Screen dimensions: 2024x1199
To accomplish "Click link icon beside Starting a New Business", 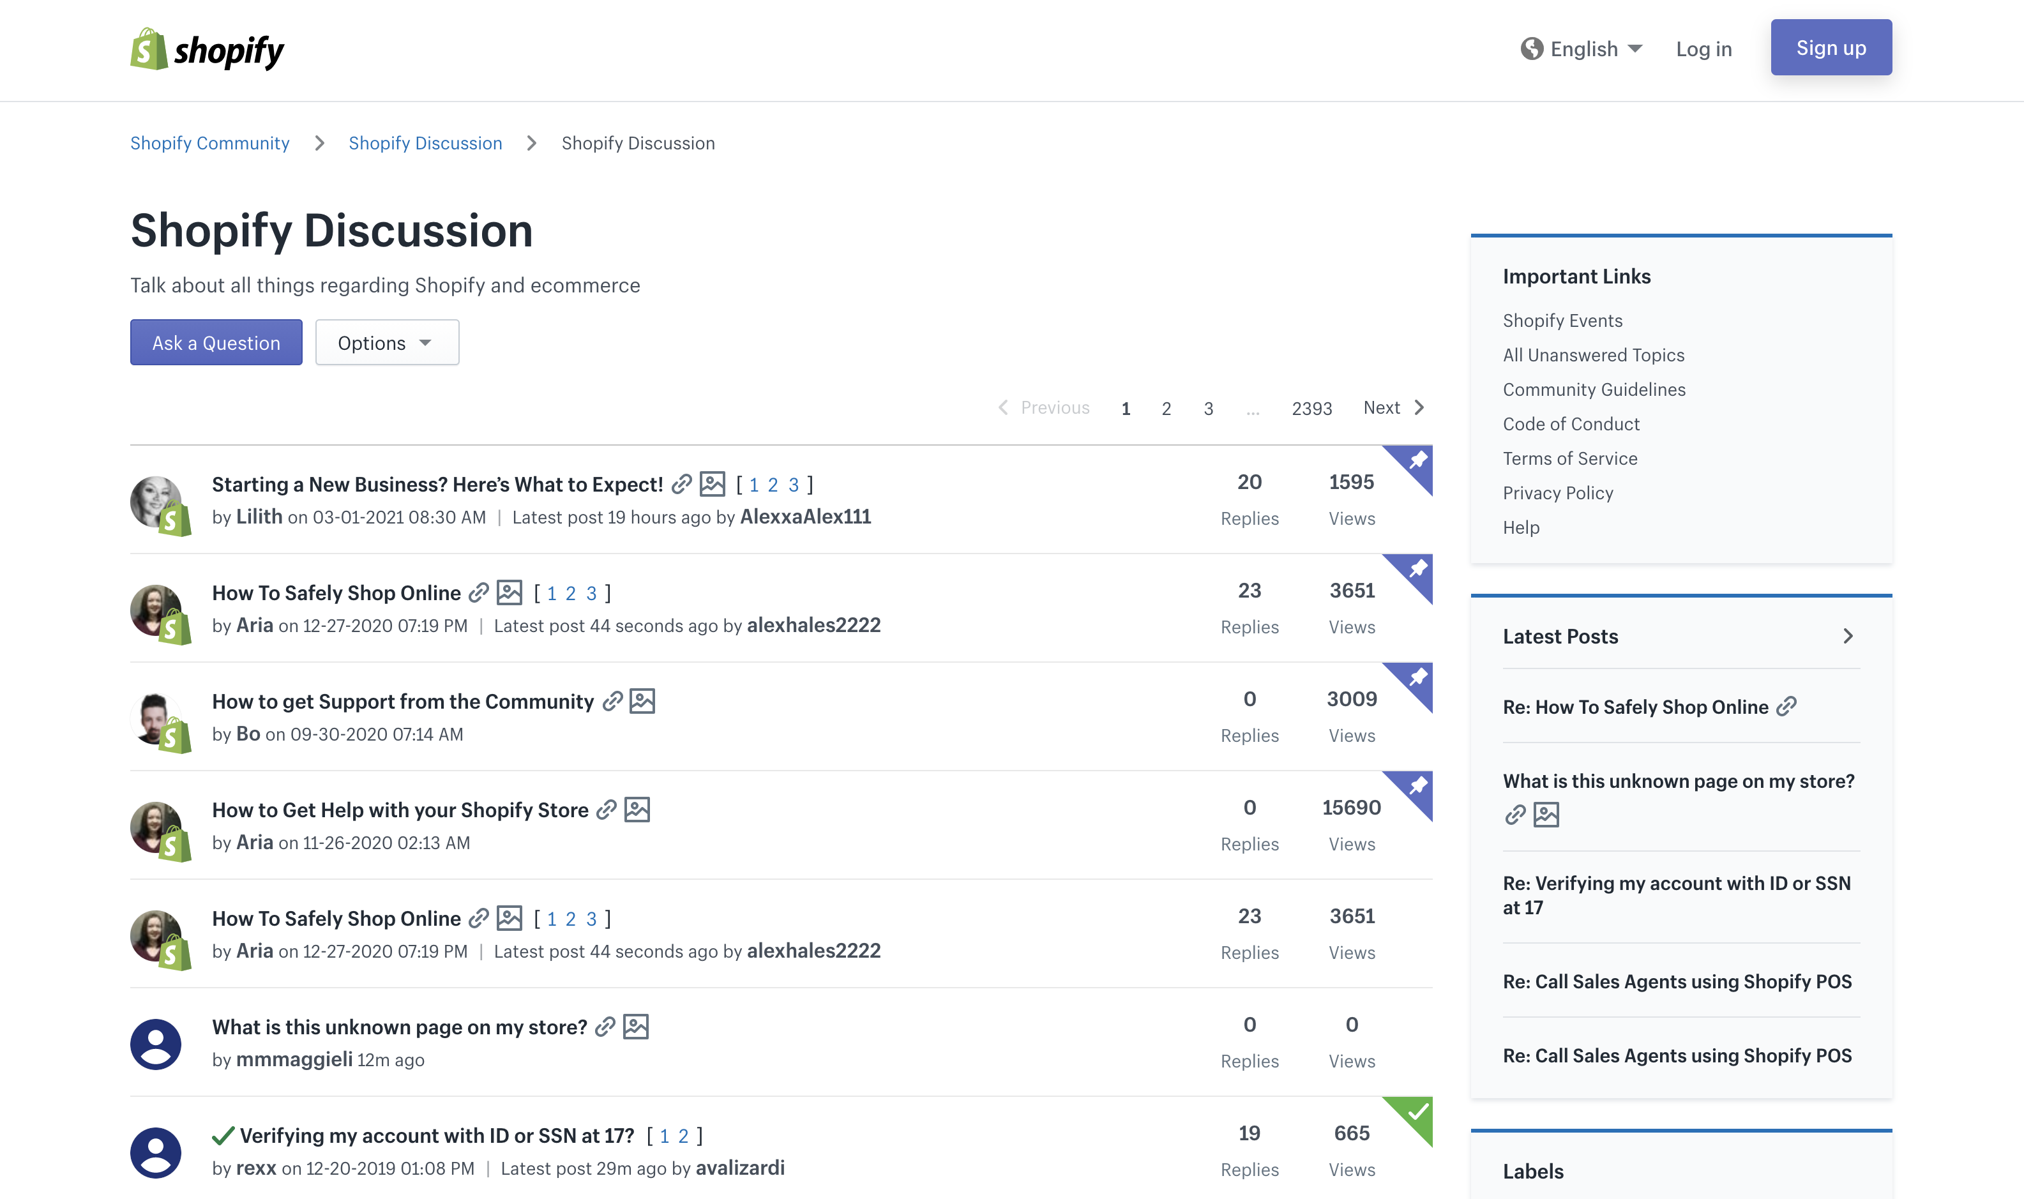I will point(681,484).
